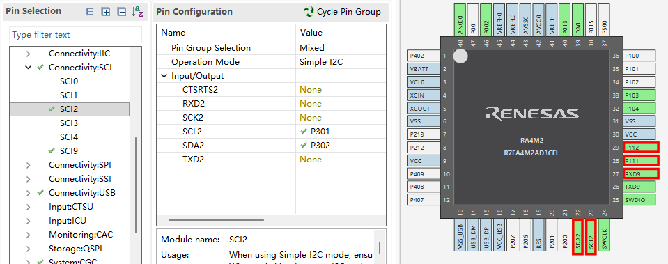Expand the Storage:QSPI node

pos(28,249)
